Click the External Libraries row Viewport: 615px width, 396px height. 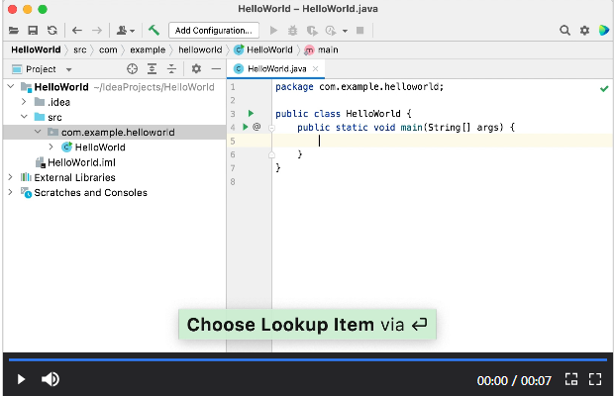(x=115, y=177)
